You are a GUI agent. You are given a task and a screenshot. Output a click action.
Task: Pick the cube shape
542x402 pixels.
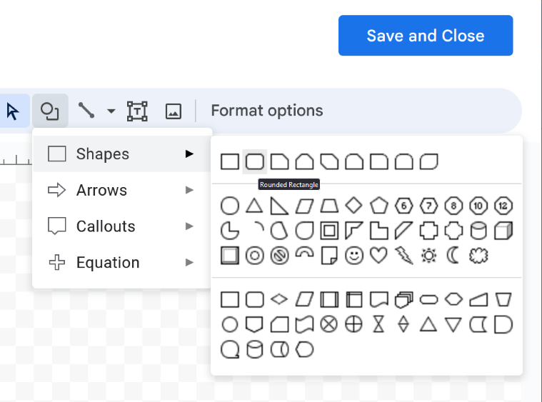[503, 231]
